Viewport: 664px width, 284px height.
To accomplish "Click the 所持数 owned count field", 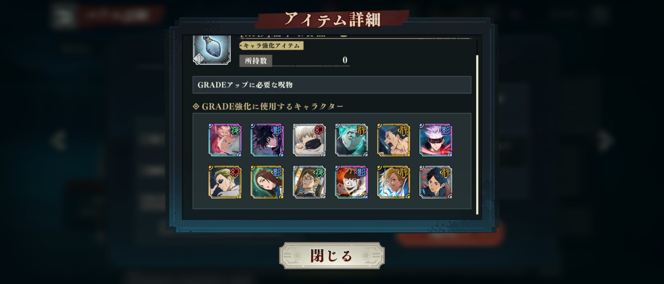I will (294, 60).
